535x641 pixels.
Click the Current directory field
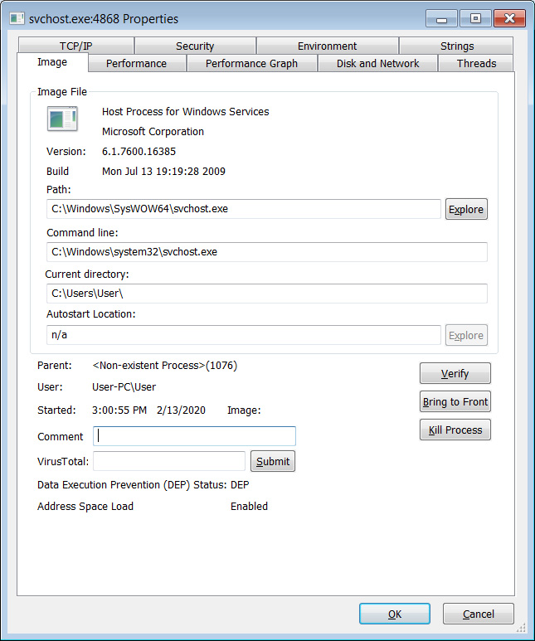coord(267,294)
